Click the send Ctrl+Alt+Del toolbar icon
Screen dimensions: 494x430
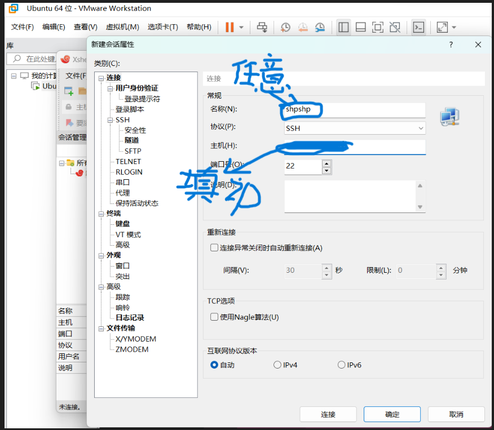(x=262, y=28)
